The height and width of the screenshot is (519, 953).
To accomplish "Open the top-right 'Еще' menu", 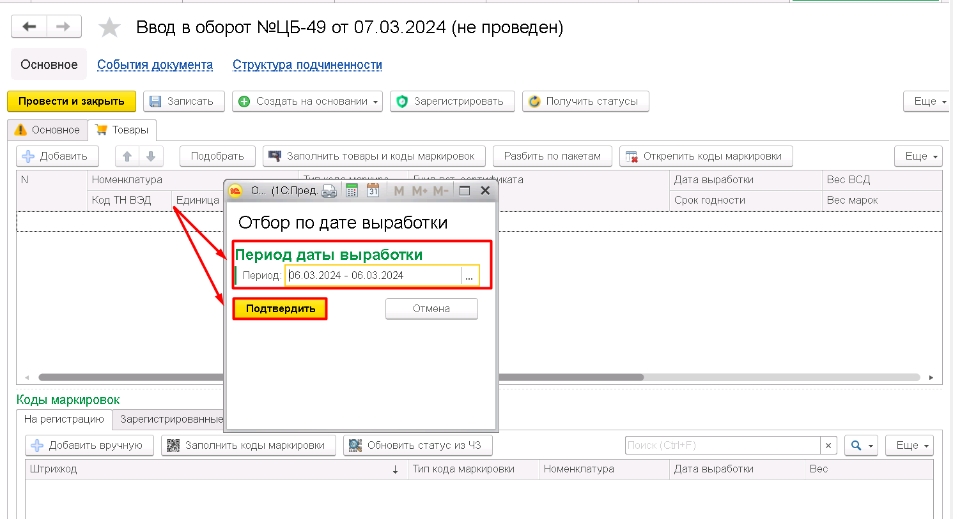I will (x=929, y=102).
